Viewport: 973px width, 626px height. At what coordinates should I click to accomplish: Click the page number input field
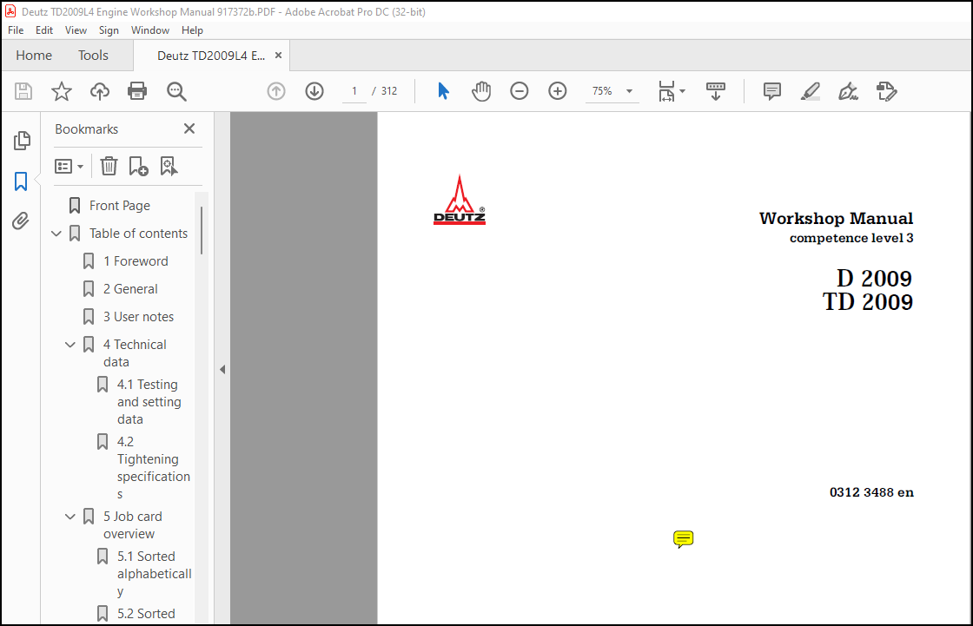(x=354, y=91)
